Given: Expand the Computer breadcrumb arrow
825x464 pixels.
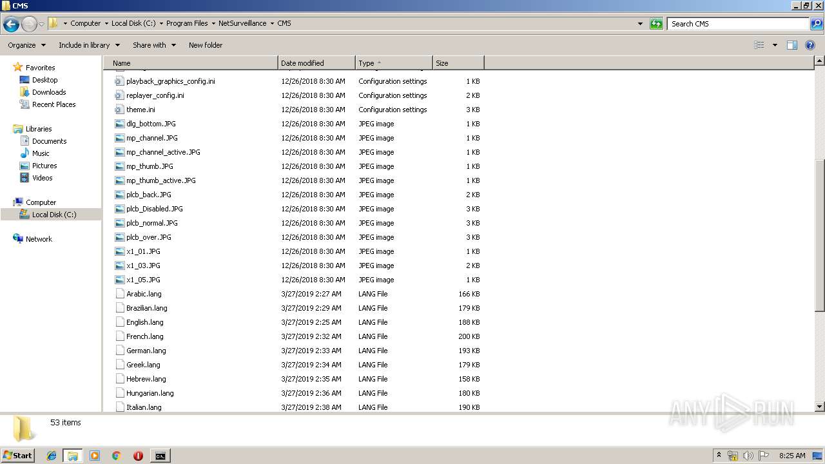Looking at the screenshot, I should [106, 23].
